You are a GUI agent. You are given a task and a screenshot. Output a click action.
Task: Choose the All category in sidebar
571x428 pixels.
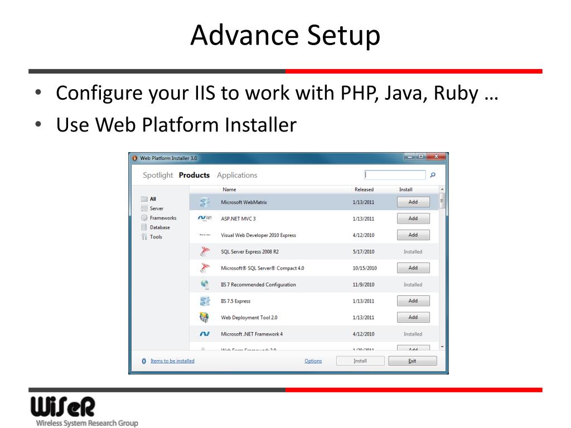coord(153,199)
